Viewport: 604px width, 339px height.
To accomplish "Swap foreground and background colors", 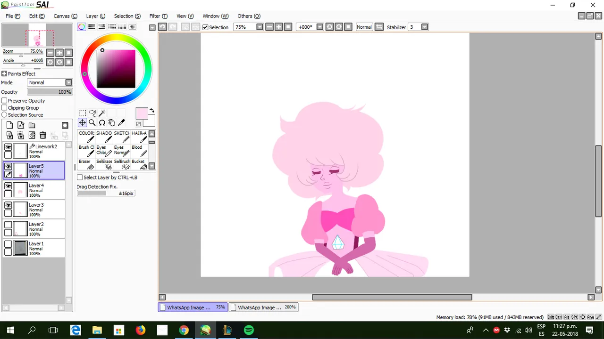I will [152, 111].
